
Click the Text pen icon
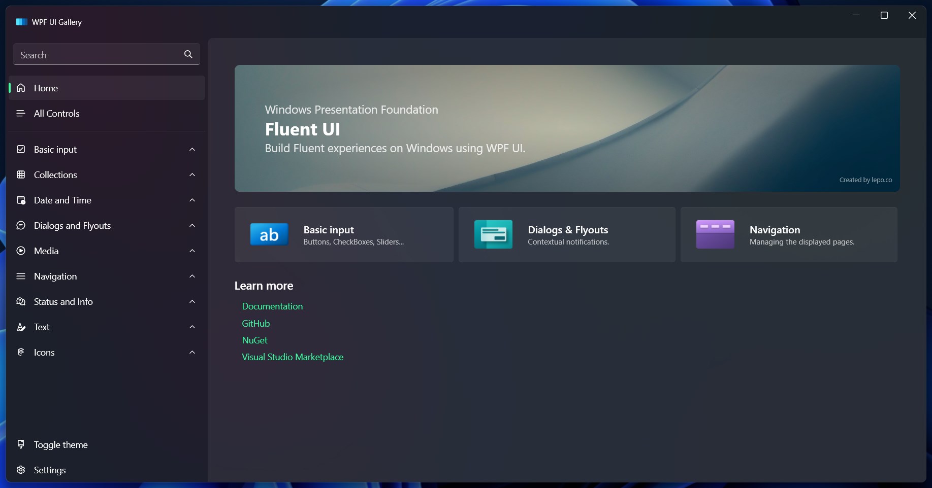(x=21, y=327)
